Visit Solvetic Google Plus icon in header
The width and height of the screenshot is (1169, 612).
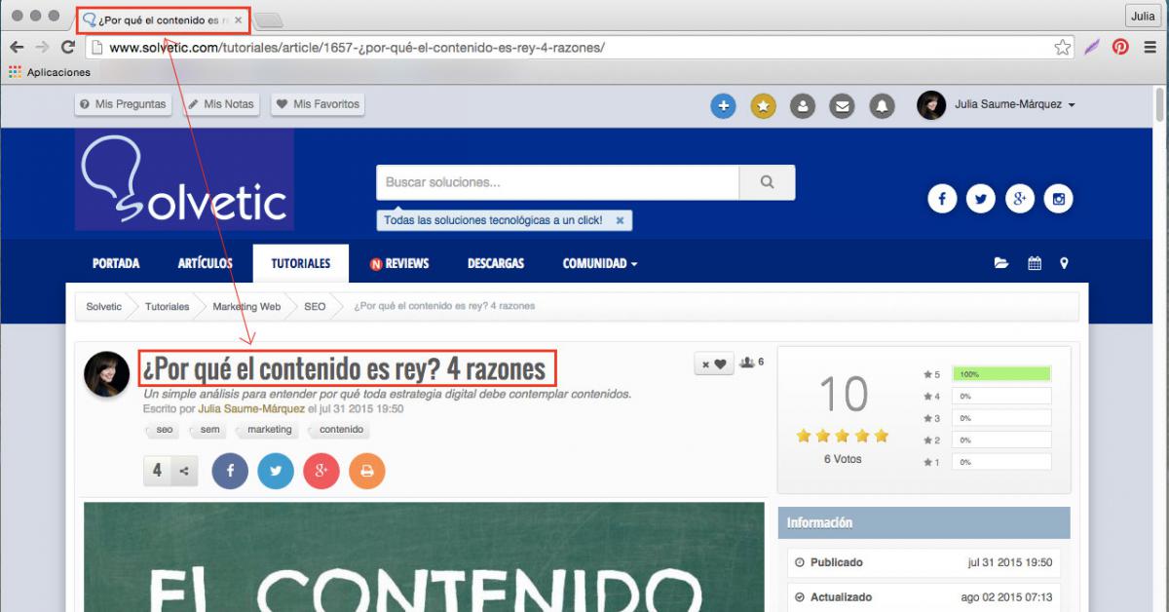(x=1019, y=199)
